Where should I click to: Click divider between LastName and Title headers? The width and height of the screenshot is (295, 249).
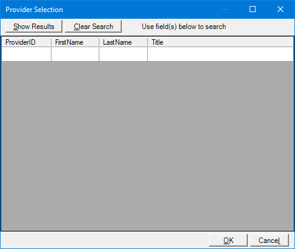click(x=148, y=42)
